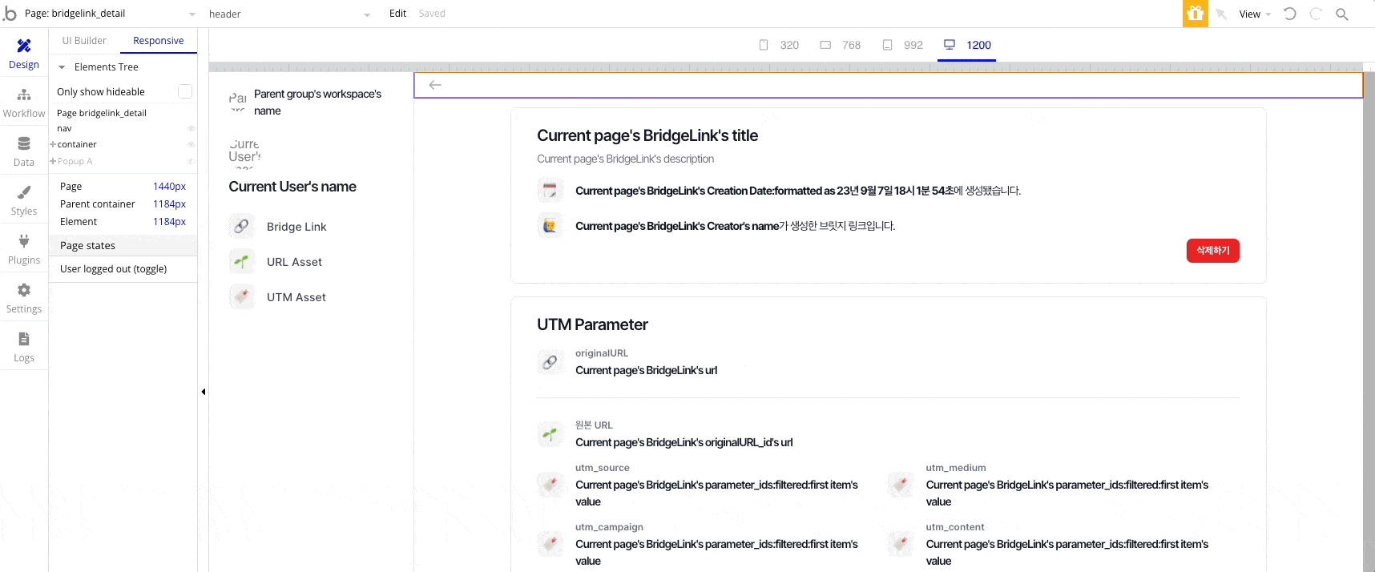Viewport: 1375px width, 572px height.
Task: Open the Data section icon
Action: (24, 144)
